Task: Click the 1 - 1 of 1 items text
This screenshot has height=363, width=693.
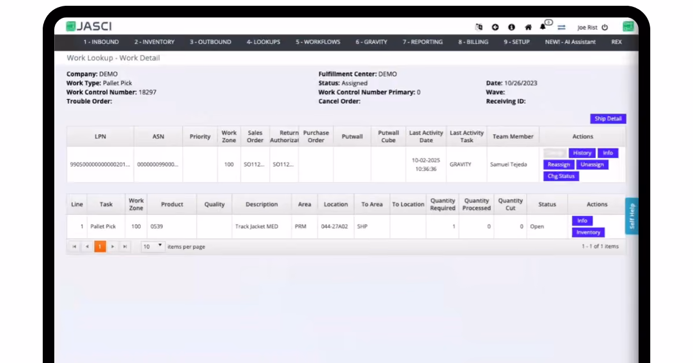Action: (x=600, y=247)
